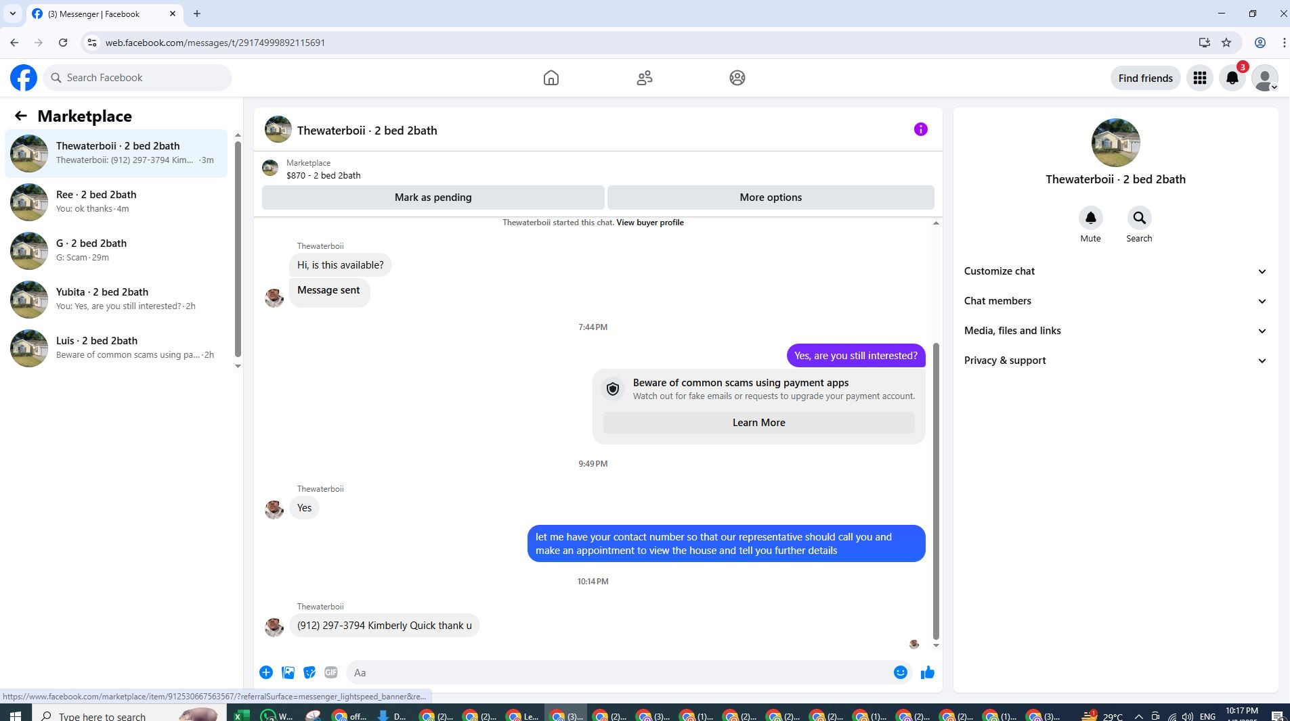Click Thewaterboii chat header title
Image resolution: width=1290 pixels, height=721 pixels.
(x=367, y=131)
